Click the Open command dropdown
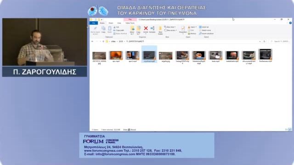Image resolution: width=294 pixels, height=165 pixels. 192,27
